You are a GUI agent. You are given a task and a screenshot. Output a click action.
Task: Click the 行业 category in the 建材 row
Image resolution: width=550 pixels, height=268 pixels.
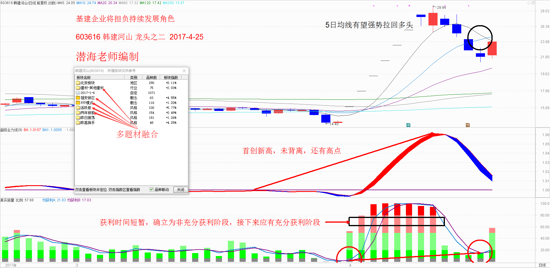point(134,88)
